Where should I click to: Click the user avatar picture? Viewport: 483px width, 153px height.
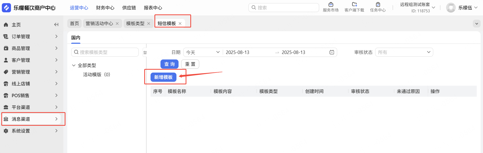451,8
